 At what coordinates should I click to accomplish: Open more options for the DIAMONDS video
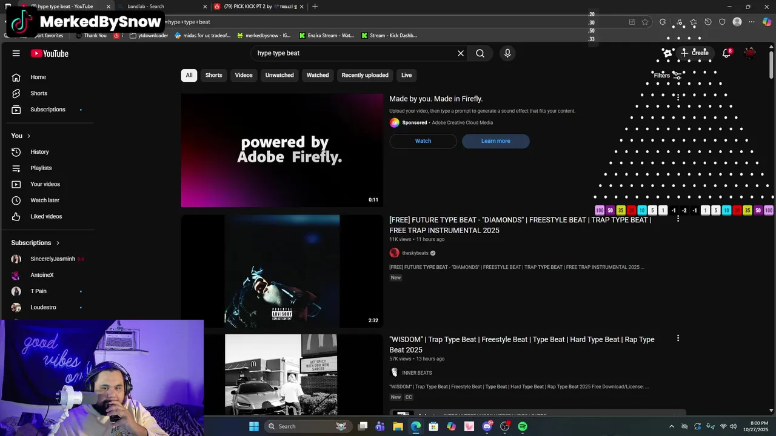point(678,219)
